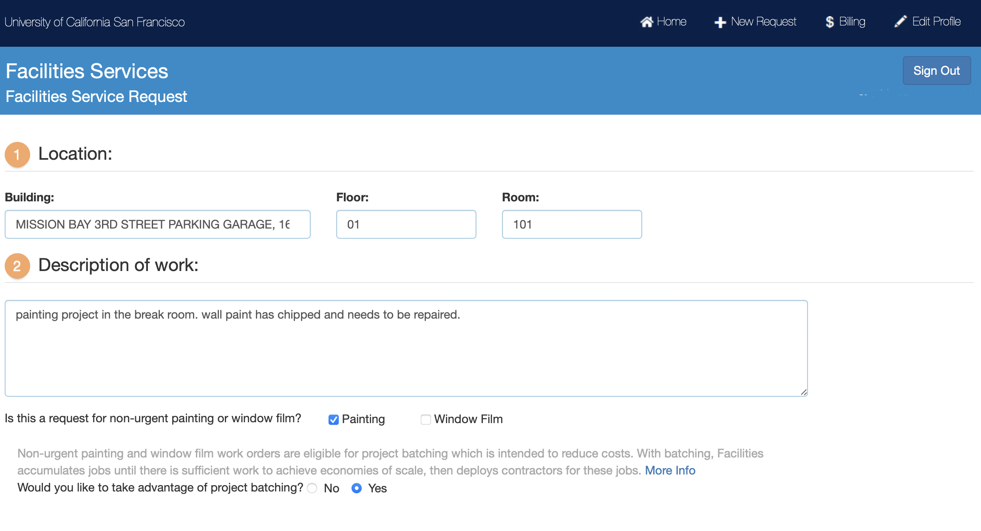Select No for project batching

pyautogui.click(x=312, y=488)
